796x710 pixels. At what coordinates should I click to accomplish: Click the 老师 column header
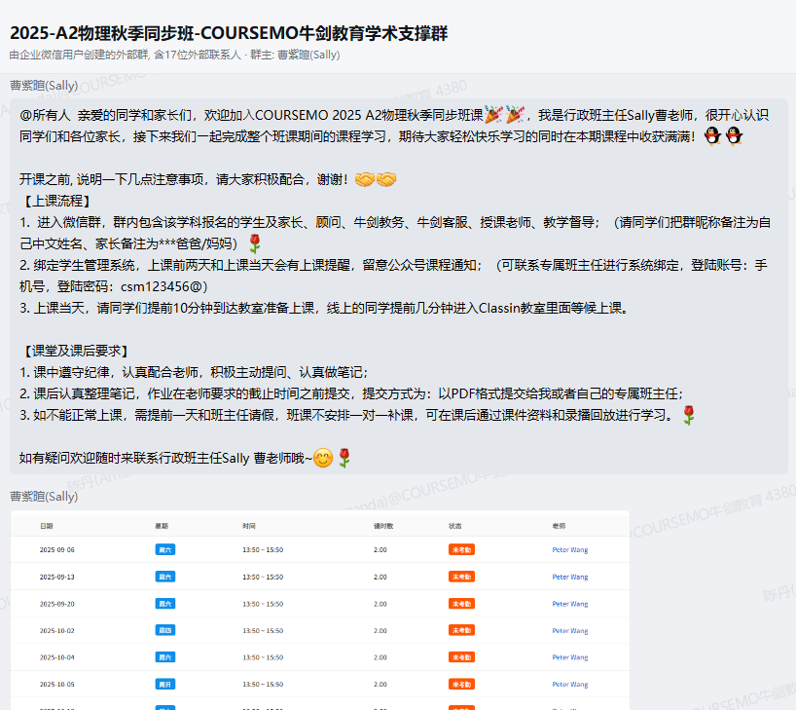tap(559, 526)
